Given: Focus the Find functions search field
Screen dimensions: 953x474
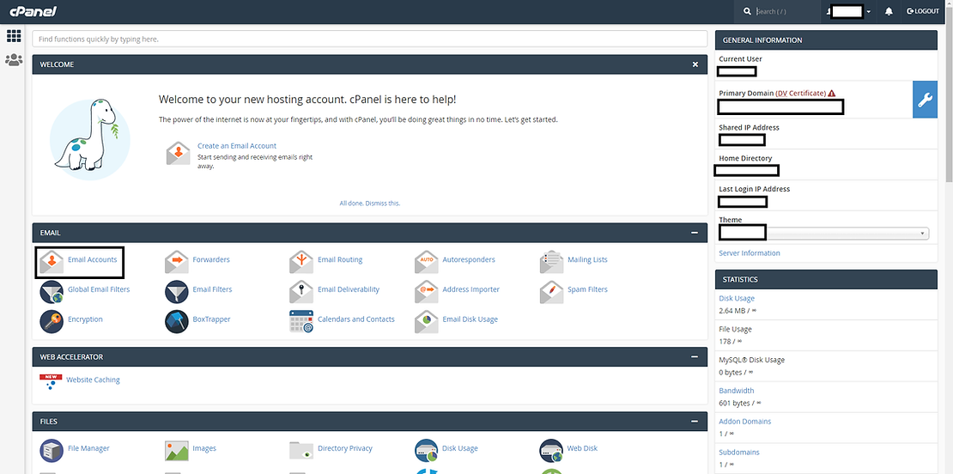Looking at the screenshot, I should coord(369,39).
